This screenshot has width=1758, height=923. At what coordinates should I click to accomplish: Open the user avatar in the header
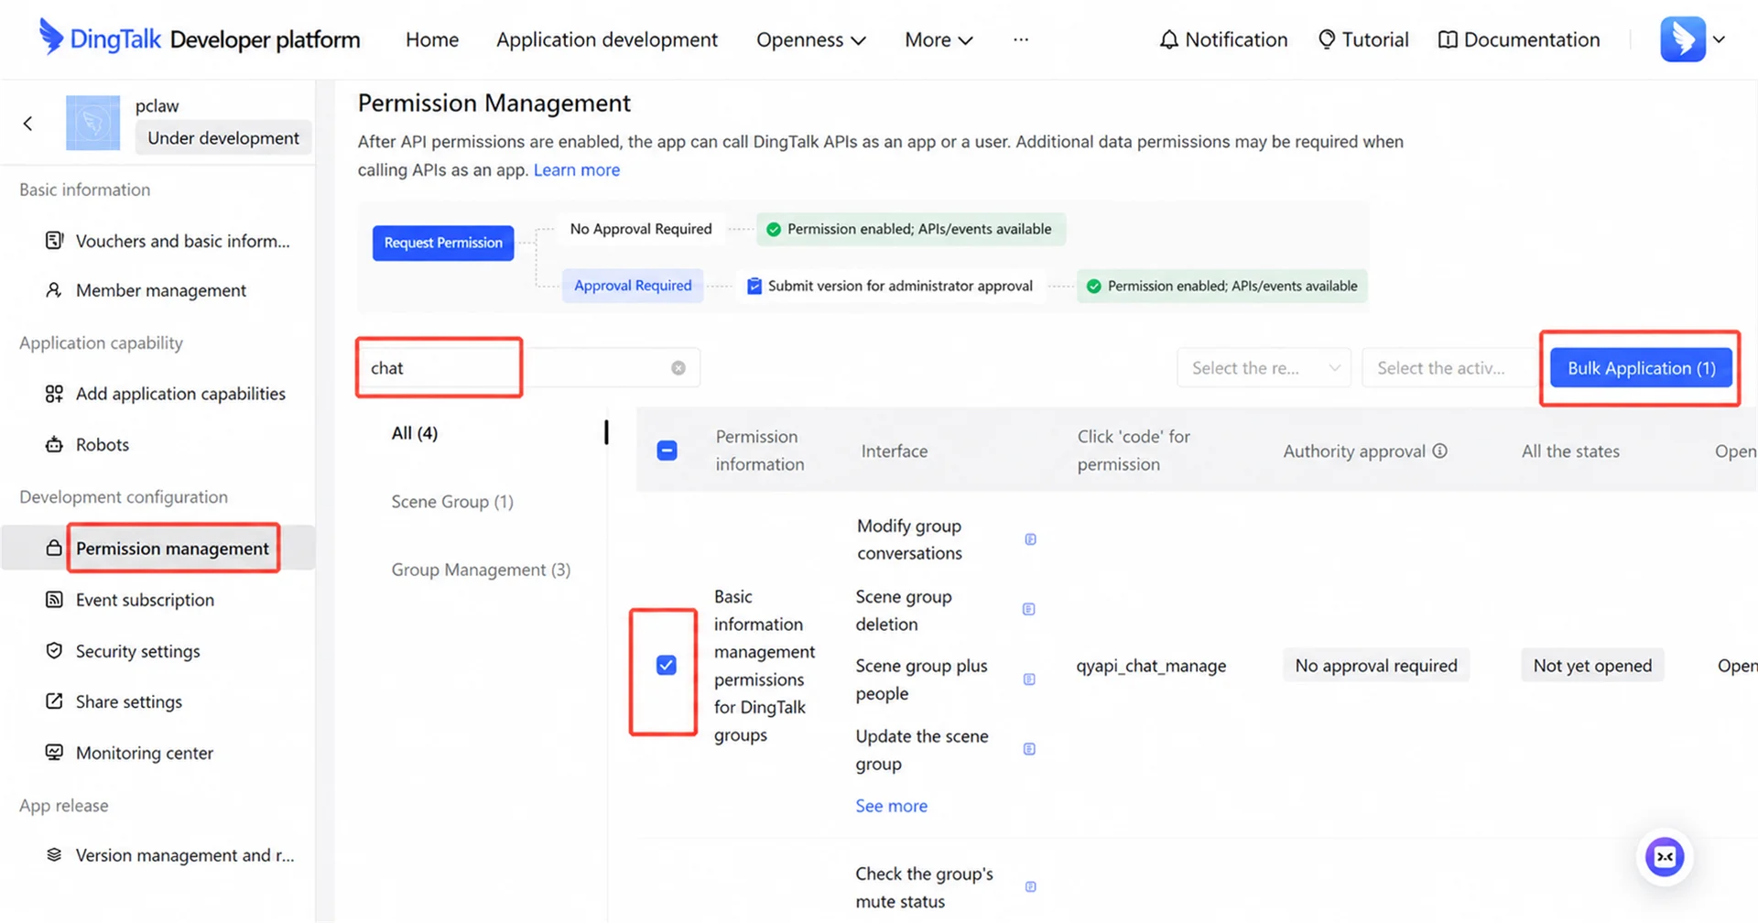1683,39
